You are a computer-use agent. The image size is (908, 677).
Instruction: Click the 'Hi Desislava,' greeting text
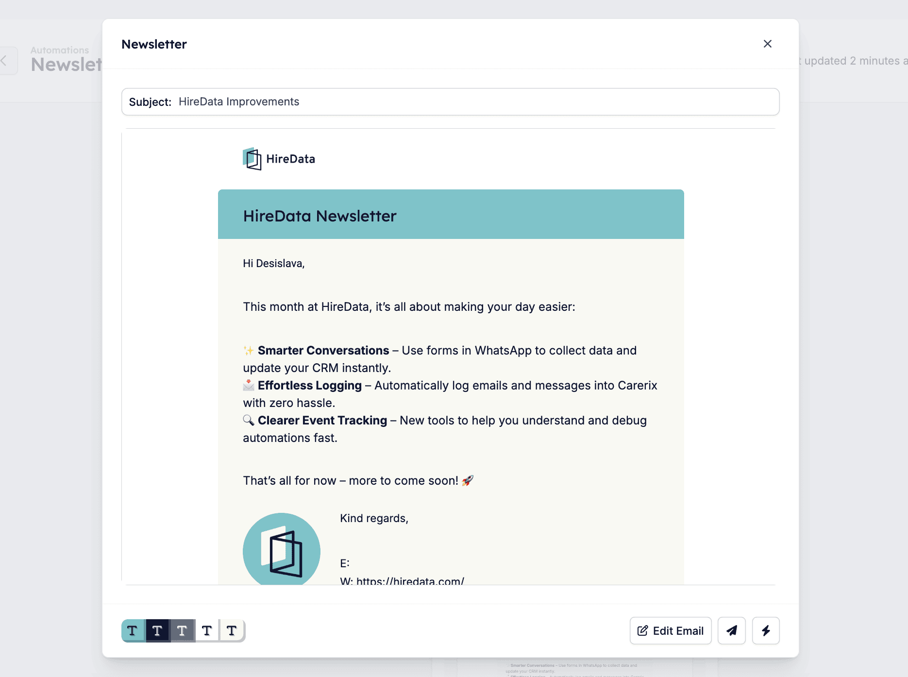(x=273, y=263)
